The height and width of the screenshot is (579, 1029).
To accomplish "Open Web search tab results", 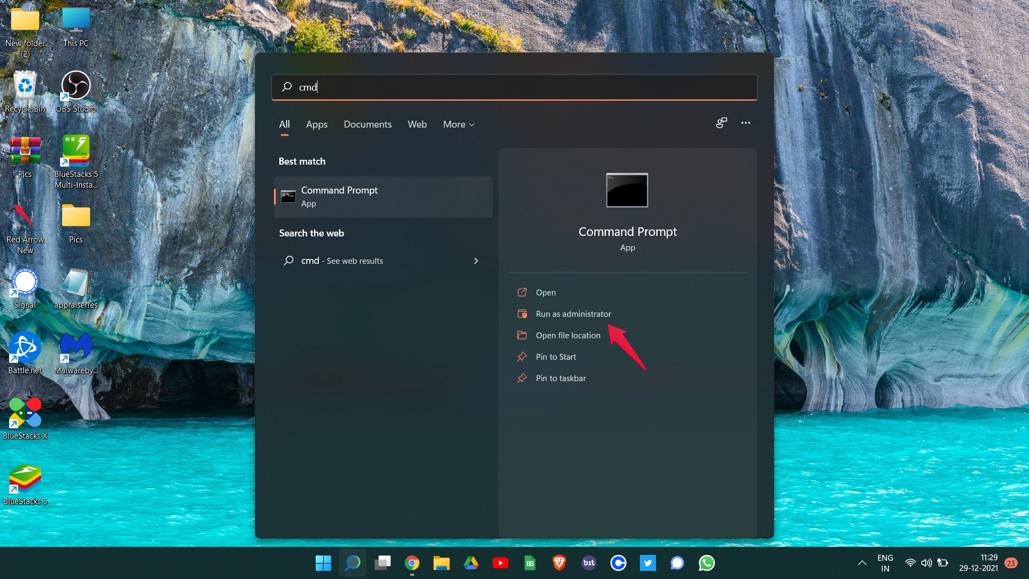I will tap(417, 124).
